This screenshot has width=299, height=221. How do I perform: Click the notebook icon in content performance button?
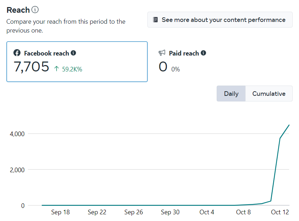point(156,20)
